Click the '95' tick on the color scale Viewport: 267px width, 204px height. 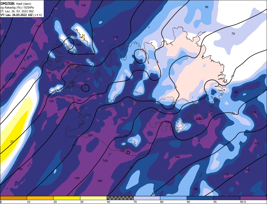pos(215,202)
